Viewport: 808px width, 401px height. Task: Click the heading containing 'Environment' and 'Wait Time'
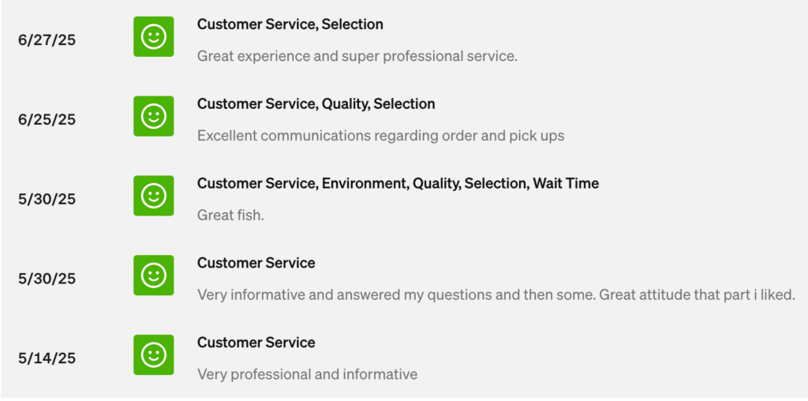(x=398, y=184)
